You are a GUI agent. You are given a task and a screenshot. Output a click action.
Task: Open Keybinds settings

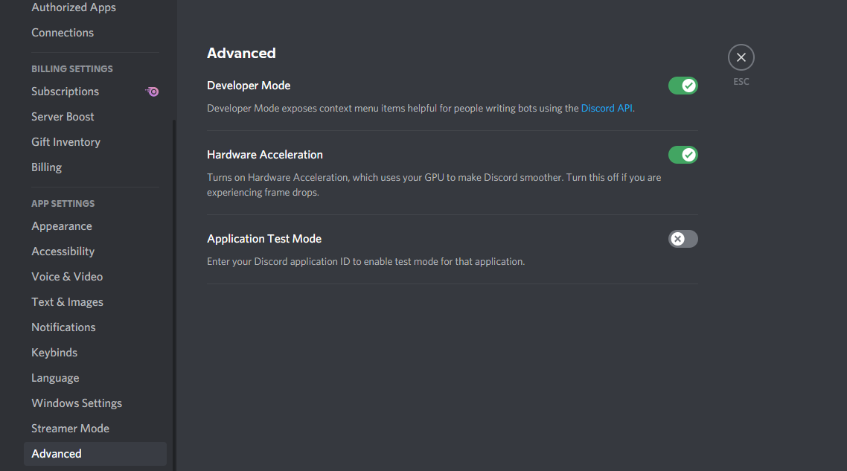point(54,353)
